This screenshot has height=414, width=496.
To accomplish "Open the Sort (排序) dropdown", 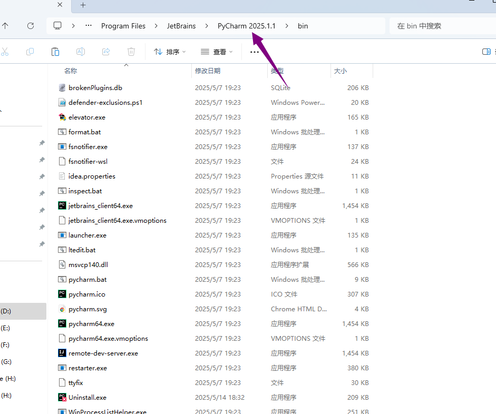I will (170, 52).
